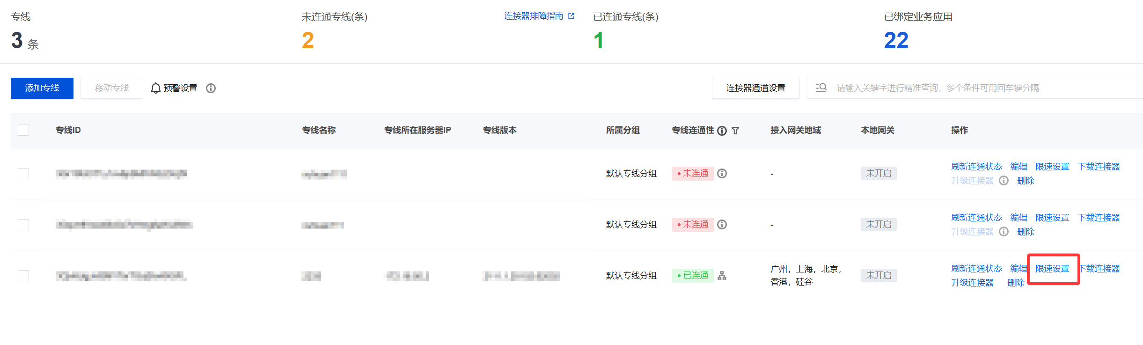Focus the keyword search input field

click(983, 88)
